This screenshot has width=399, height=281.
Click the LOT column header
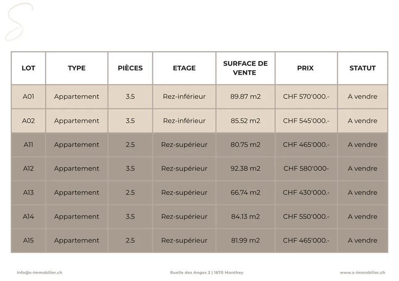pyautogui.click(x=28, y=68)
